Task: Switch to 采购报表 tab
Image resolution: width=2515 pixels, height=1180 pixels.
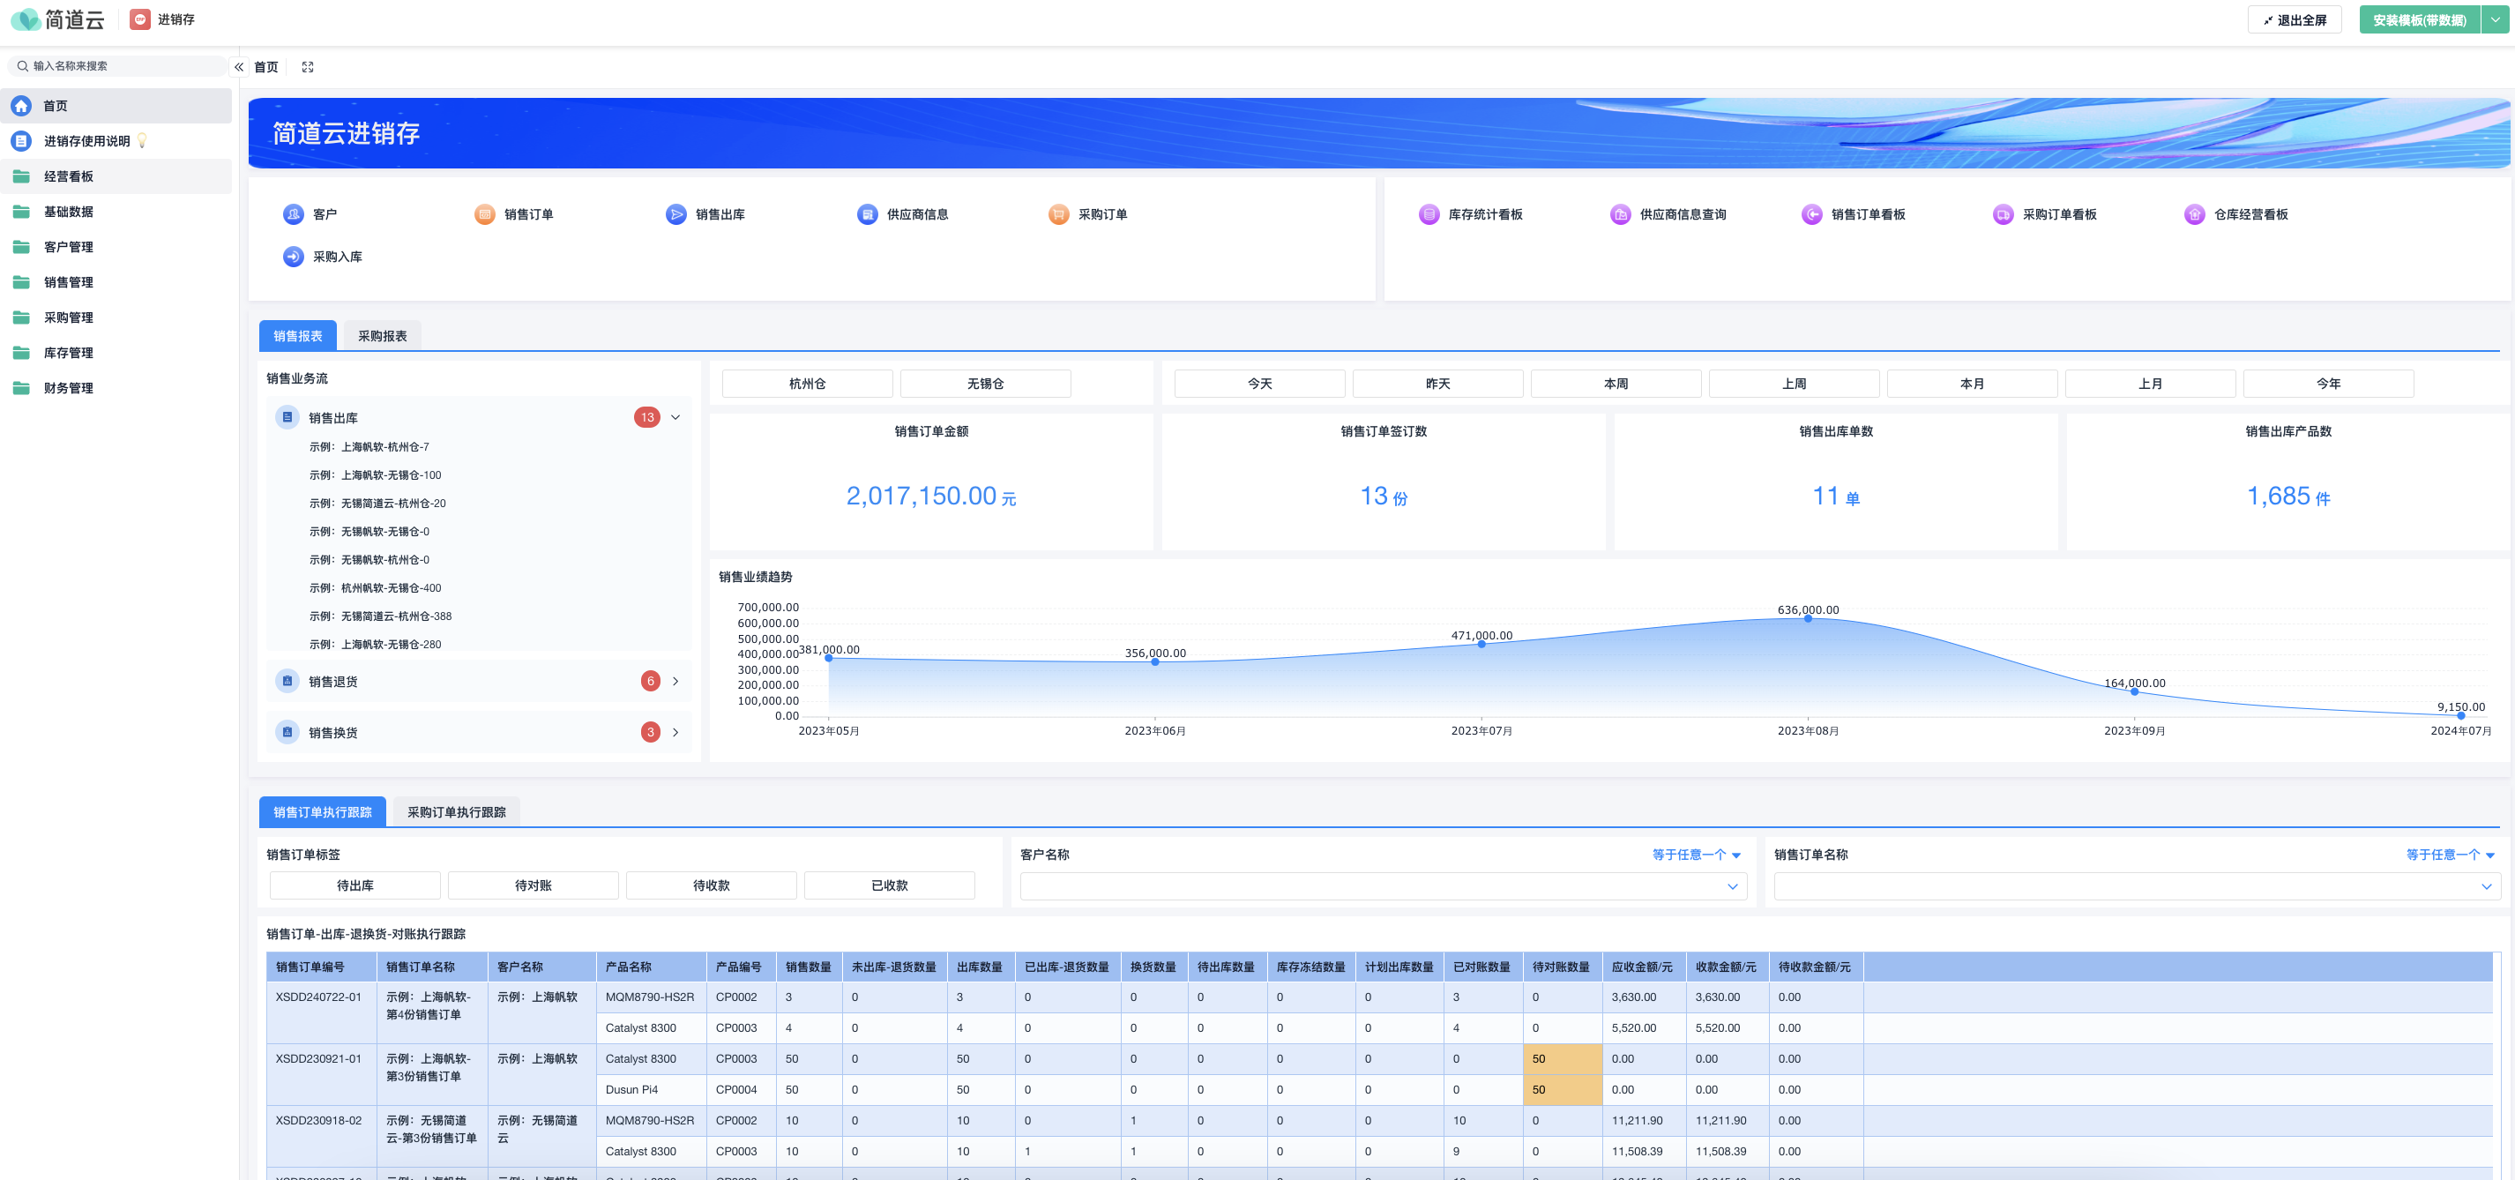Action: [382, 336]
